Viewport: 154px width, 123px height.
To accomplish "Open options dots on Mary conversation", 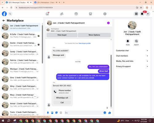I will coord(35,96).
